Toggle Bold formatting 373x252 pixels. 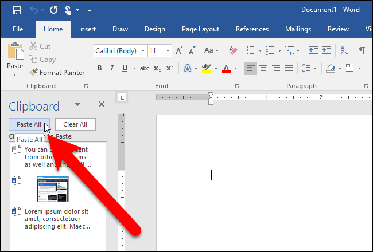[99, 68]
